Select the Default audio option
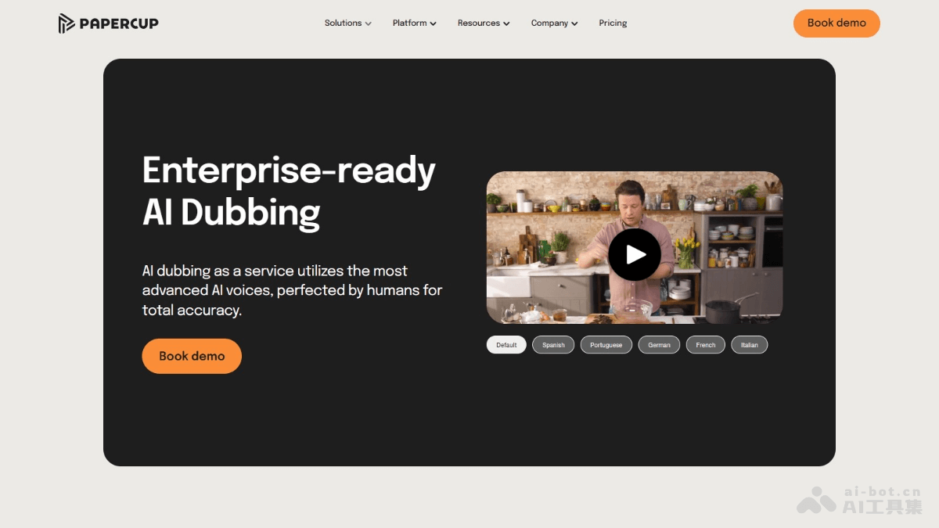 (506, 345)
